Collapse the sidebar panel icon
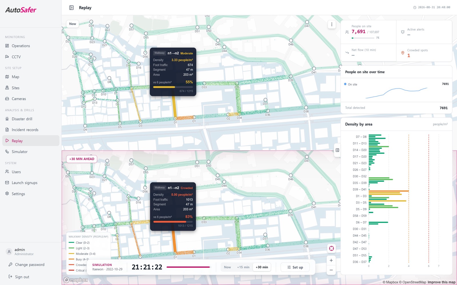 coord(71,8)
